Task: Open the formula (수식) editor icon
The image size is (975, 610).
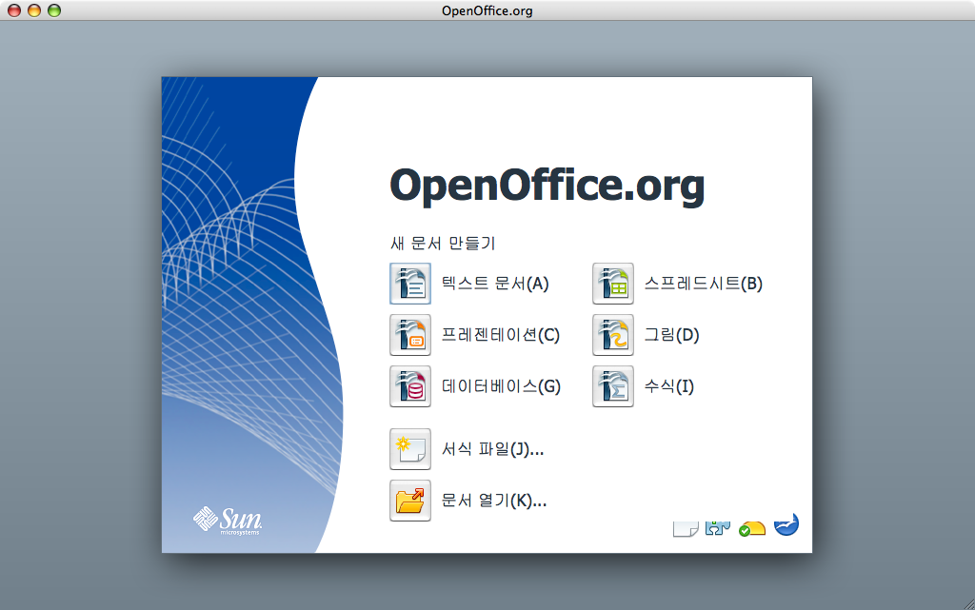Action: point(613,386)
